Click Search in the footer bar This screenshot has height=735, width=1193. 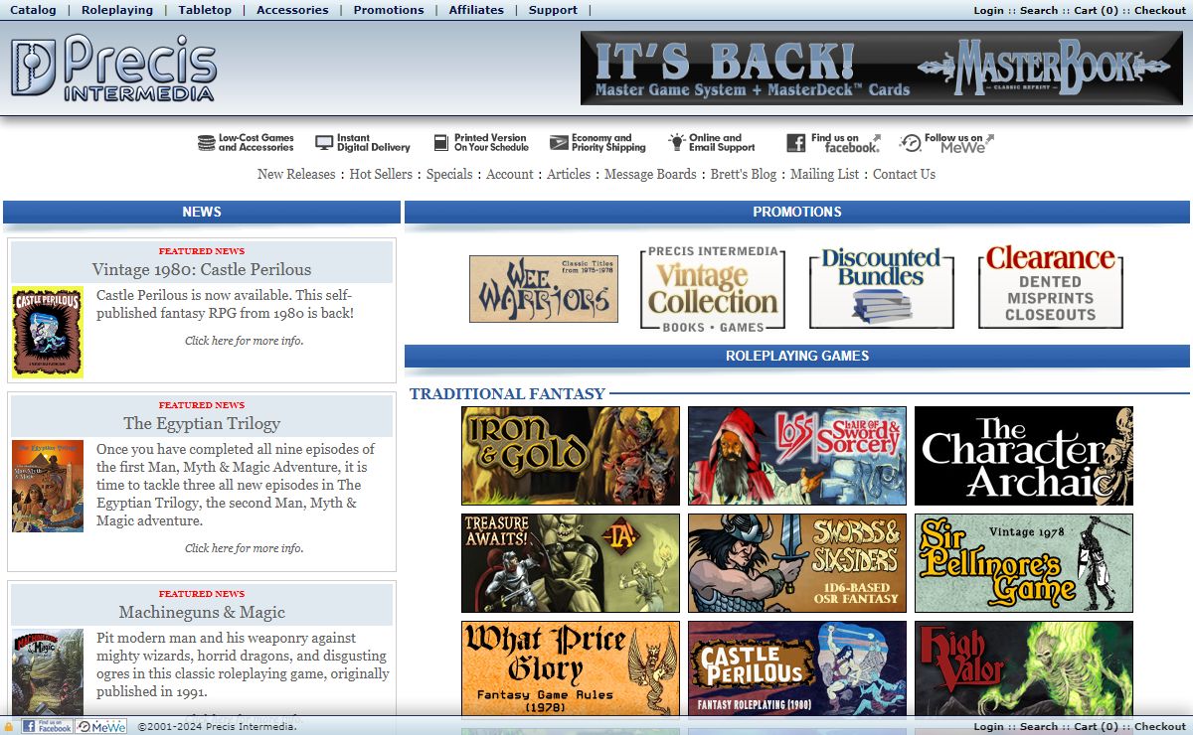(1039, 726)
